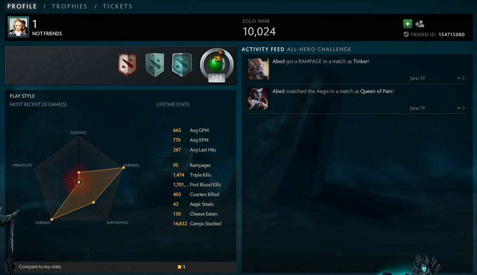Click the Tinker hero portrait in feed

[258, 69]
